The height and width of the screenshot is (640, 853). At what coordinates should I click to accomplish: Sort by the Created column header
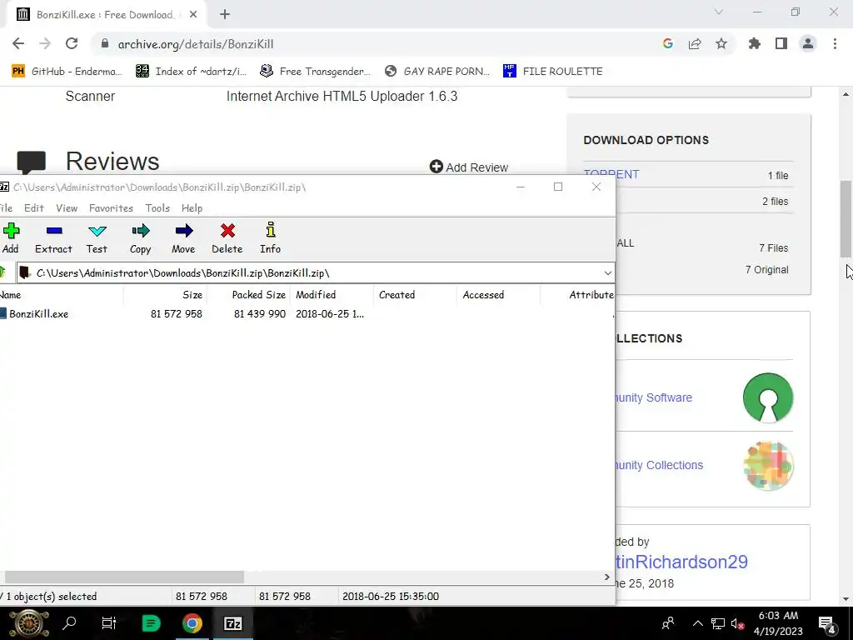pos(416,294)
